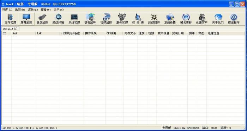Click the 安装日期 column header
Screen dimensions: 247x131
[x=179, y=33]
